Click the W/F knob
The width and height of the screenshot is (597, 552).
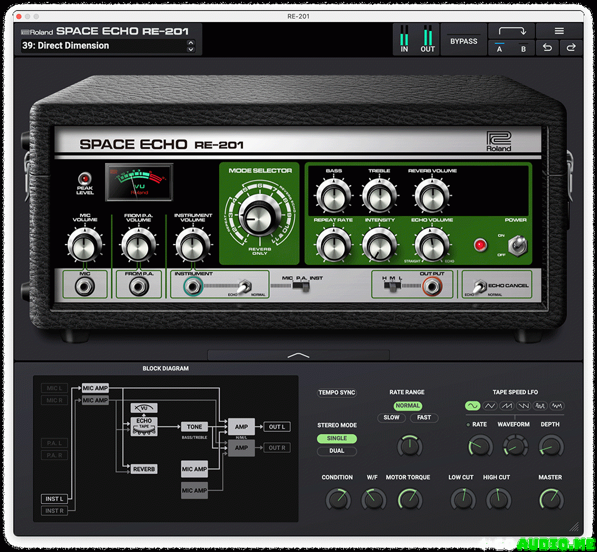(x=374, y=499)
